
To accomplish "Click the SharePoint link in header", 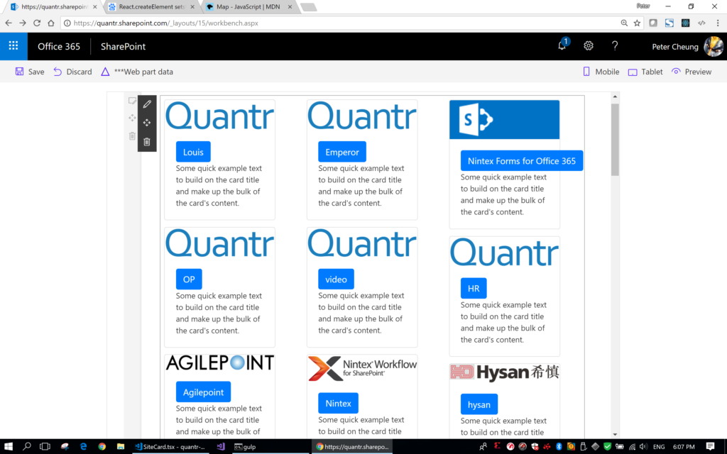I will [x=124, y=46].
